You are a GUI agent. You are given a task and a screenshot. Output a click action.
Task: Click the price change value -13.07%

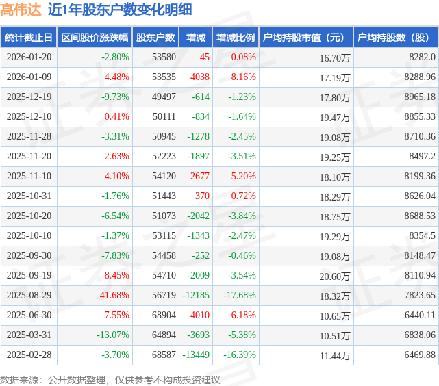113,335
